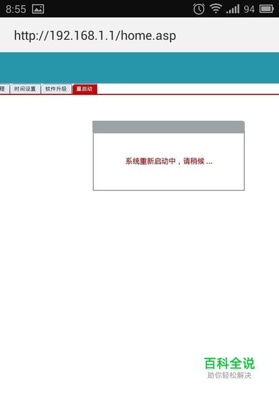The height and width of the screenshot is (397, 279).
Task: Tap the alarm clock status icon
Action: pos(199,9)
